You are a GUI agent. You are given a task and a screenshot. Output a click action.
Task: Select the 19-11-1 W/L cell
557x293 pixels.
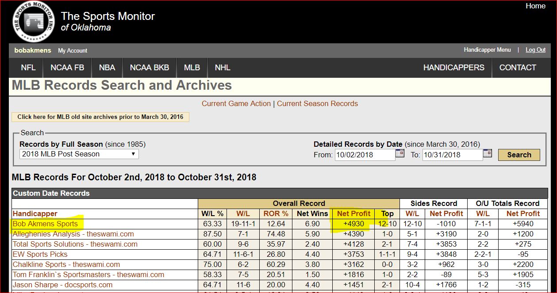pos(243,224)
